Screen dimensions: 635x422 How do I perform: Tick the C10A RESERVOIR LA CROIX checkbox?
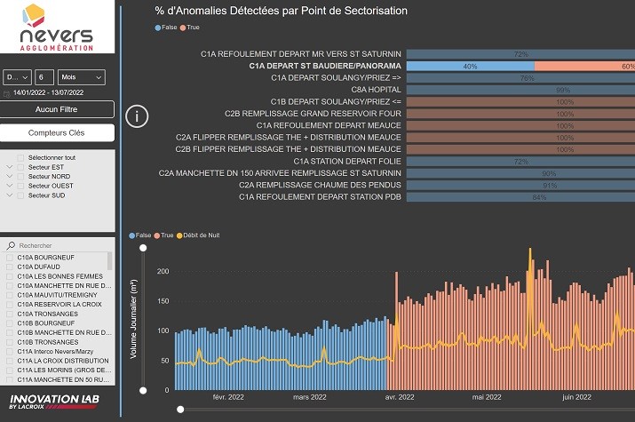pos(9,305)
